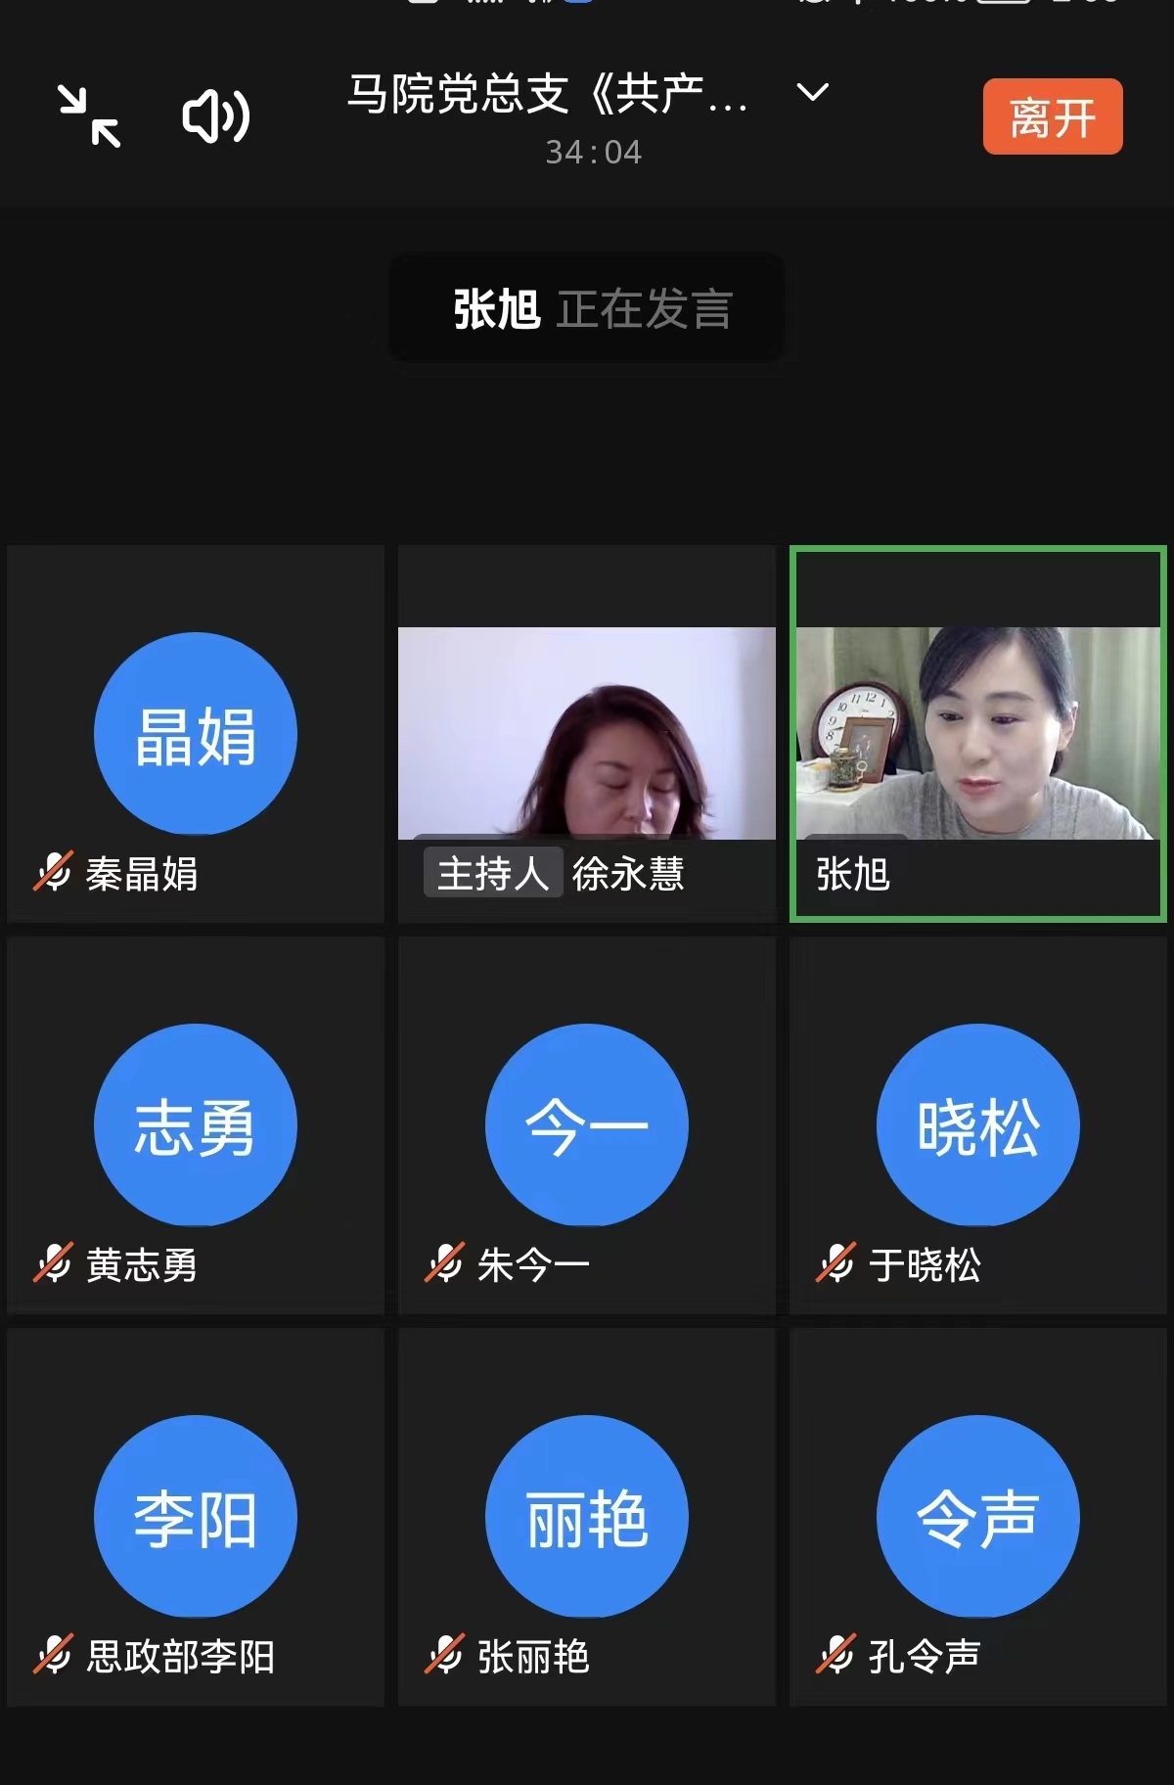Open 徐永慧 host video thumbnail
Image resolution: width=1174 pixels, height=1785 pixels.
click(x=587, y=733)
